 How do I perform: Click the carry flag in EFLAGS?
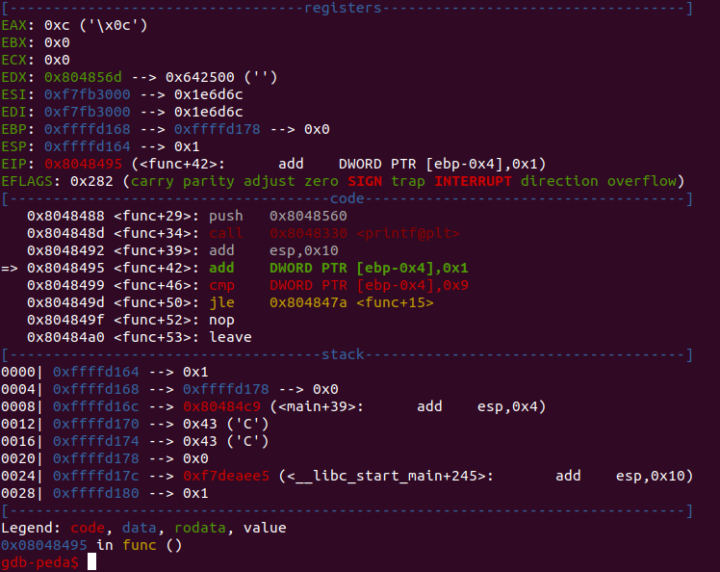[152, 181]
